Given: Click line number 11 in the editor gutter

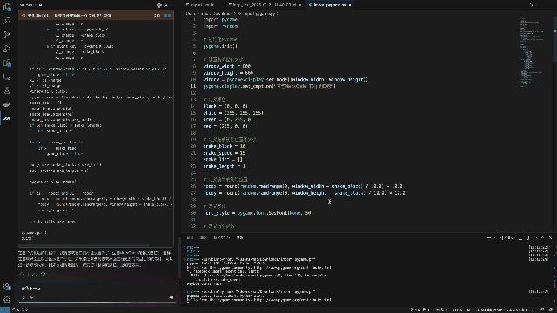Looking at the screenshot, I should click(x=193, y=86).
